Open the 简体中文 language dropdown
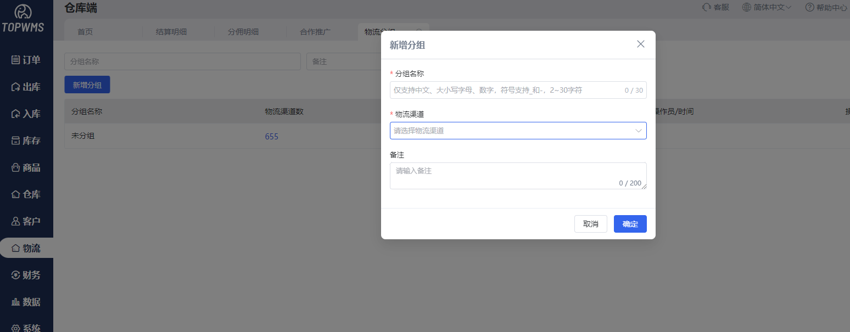Viewport: 850px width, 332px height. tap(767, 7)
